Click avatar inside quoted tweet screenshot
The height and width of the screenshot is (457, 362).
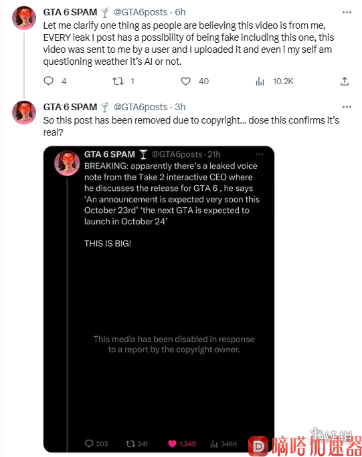[x=67, y=163]
